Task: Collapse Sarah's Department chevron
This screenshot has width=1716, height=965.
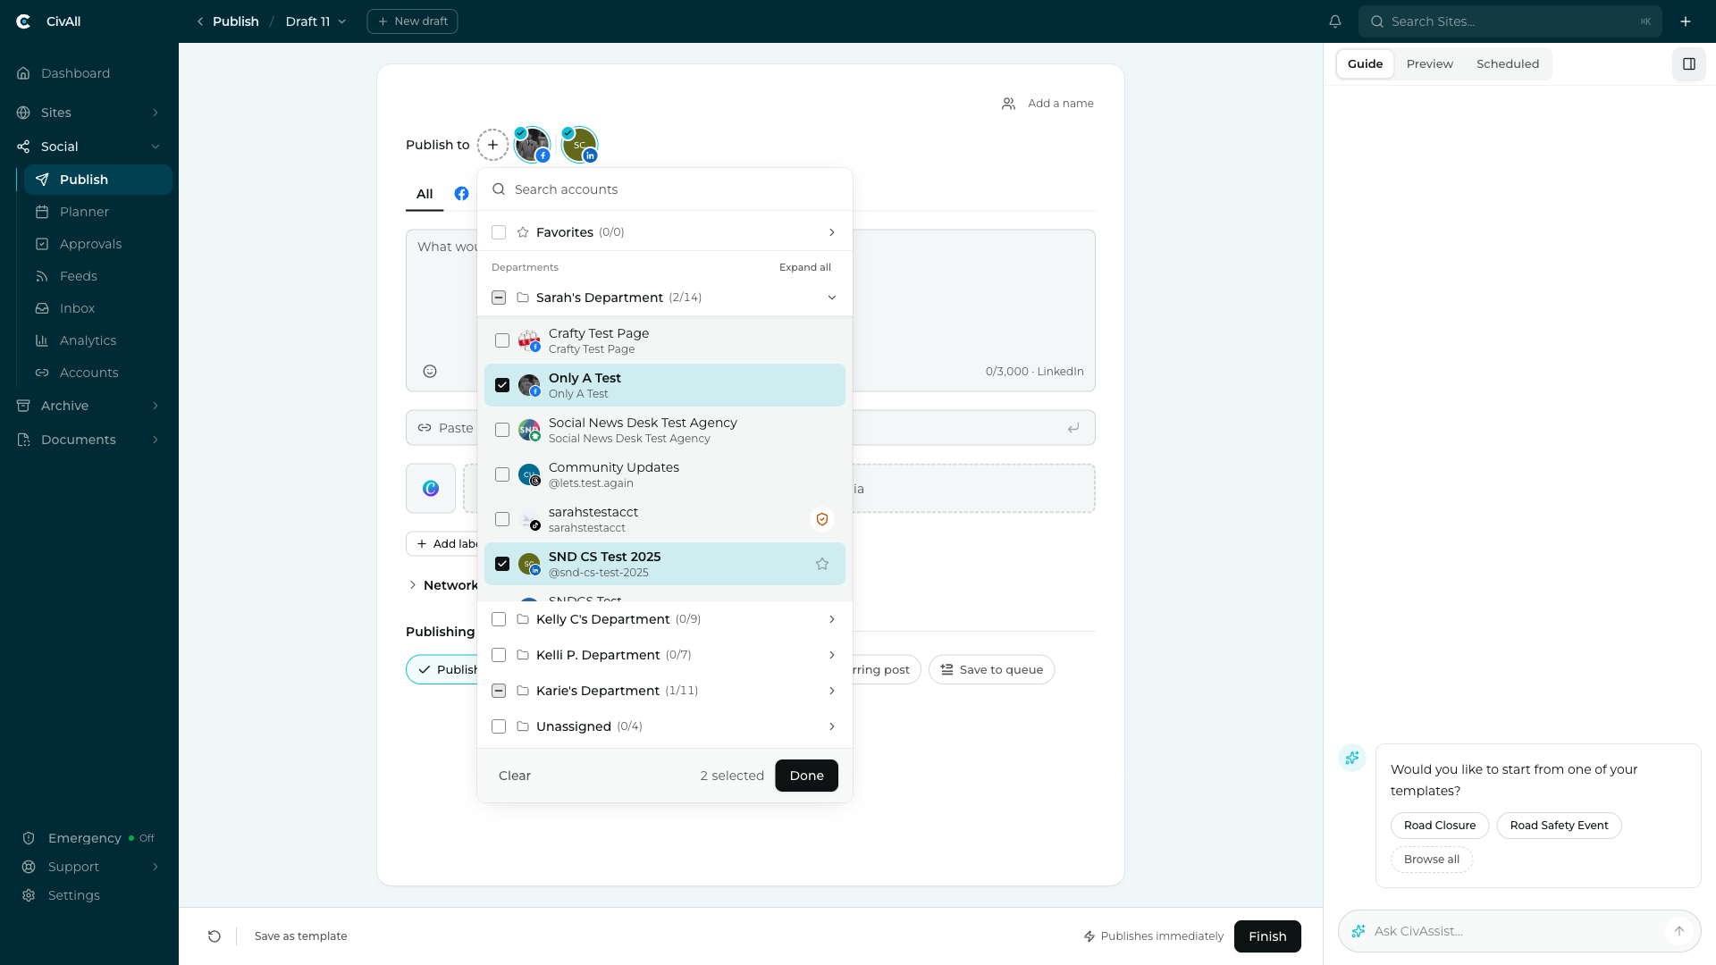Action: [832, 298]
